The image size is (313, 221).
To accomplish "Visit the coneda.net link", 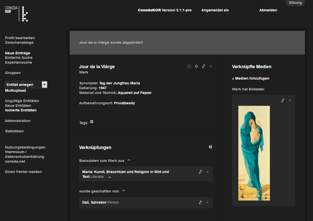I will (x=15, y=161).
